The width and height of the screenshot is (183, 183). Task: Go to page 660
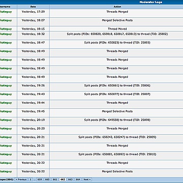[x=47, y=179]
